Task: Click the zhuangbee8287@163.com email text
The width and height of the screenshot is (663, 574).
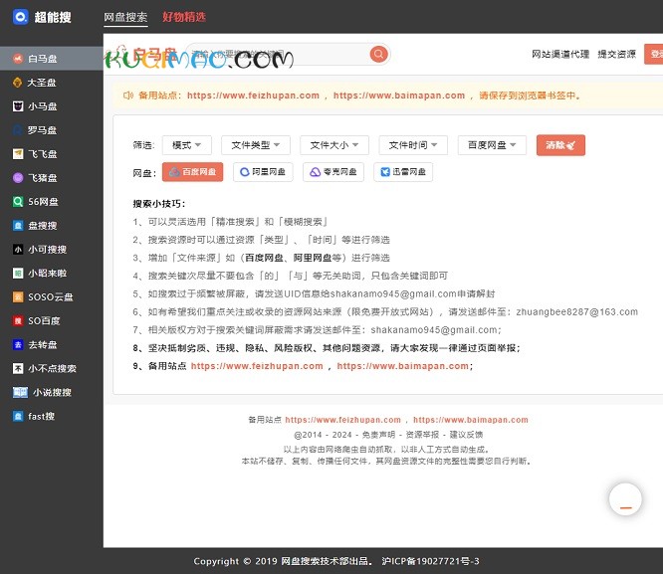Action: pos(576,312)
